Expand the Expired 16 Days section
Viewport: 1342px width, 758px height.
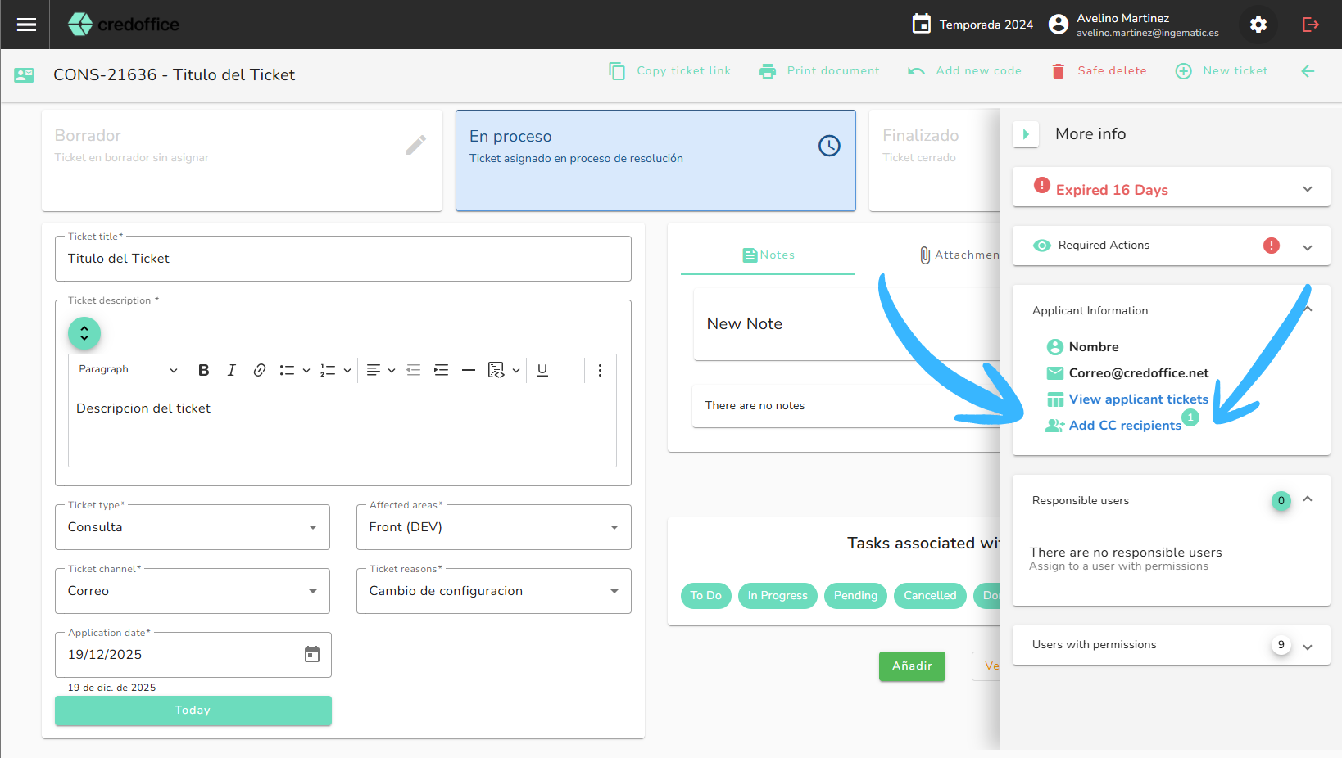1308,188
